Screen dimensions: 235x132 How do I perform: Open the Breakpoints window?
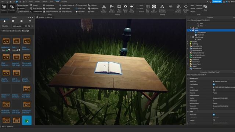tap(93, 8)
